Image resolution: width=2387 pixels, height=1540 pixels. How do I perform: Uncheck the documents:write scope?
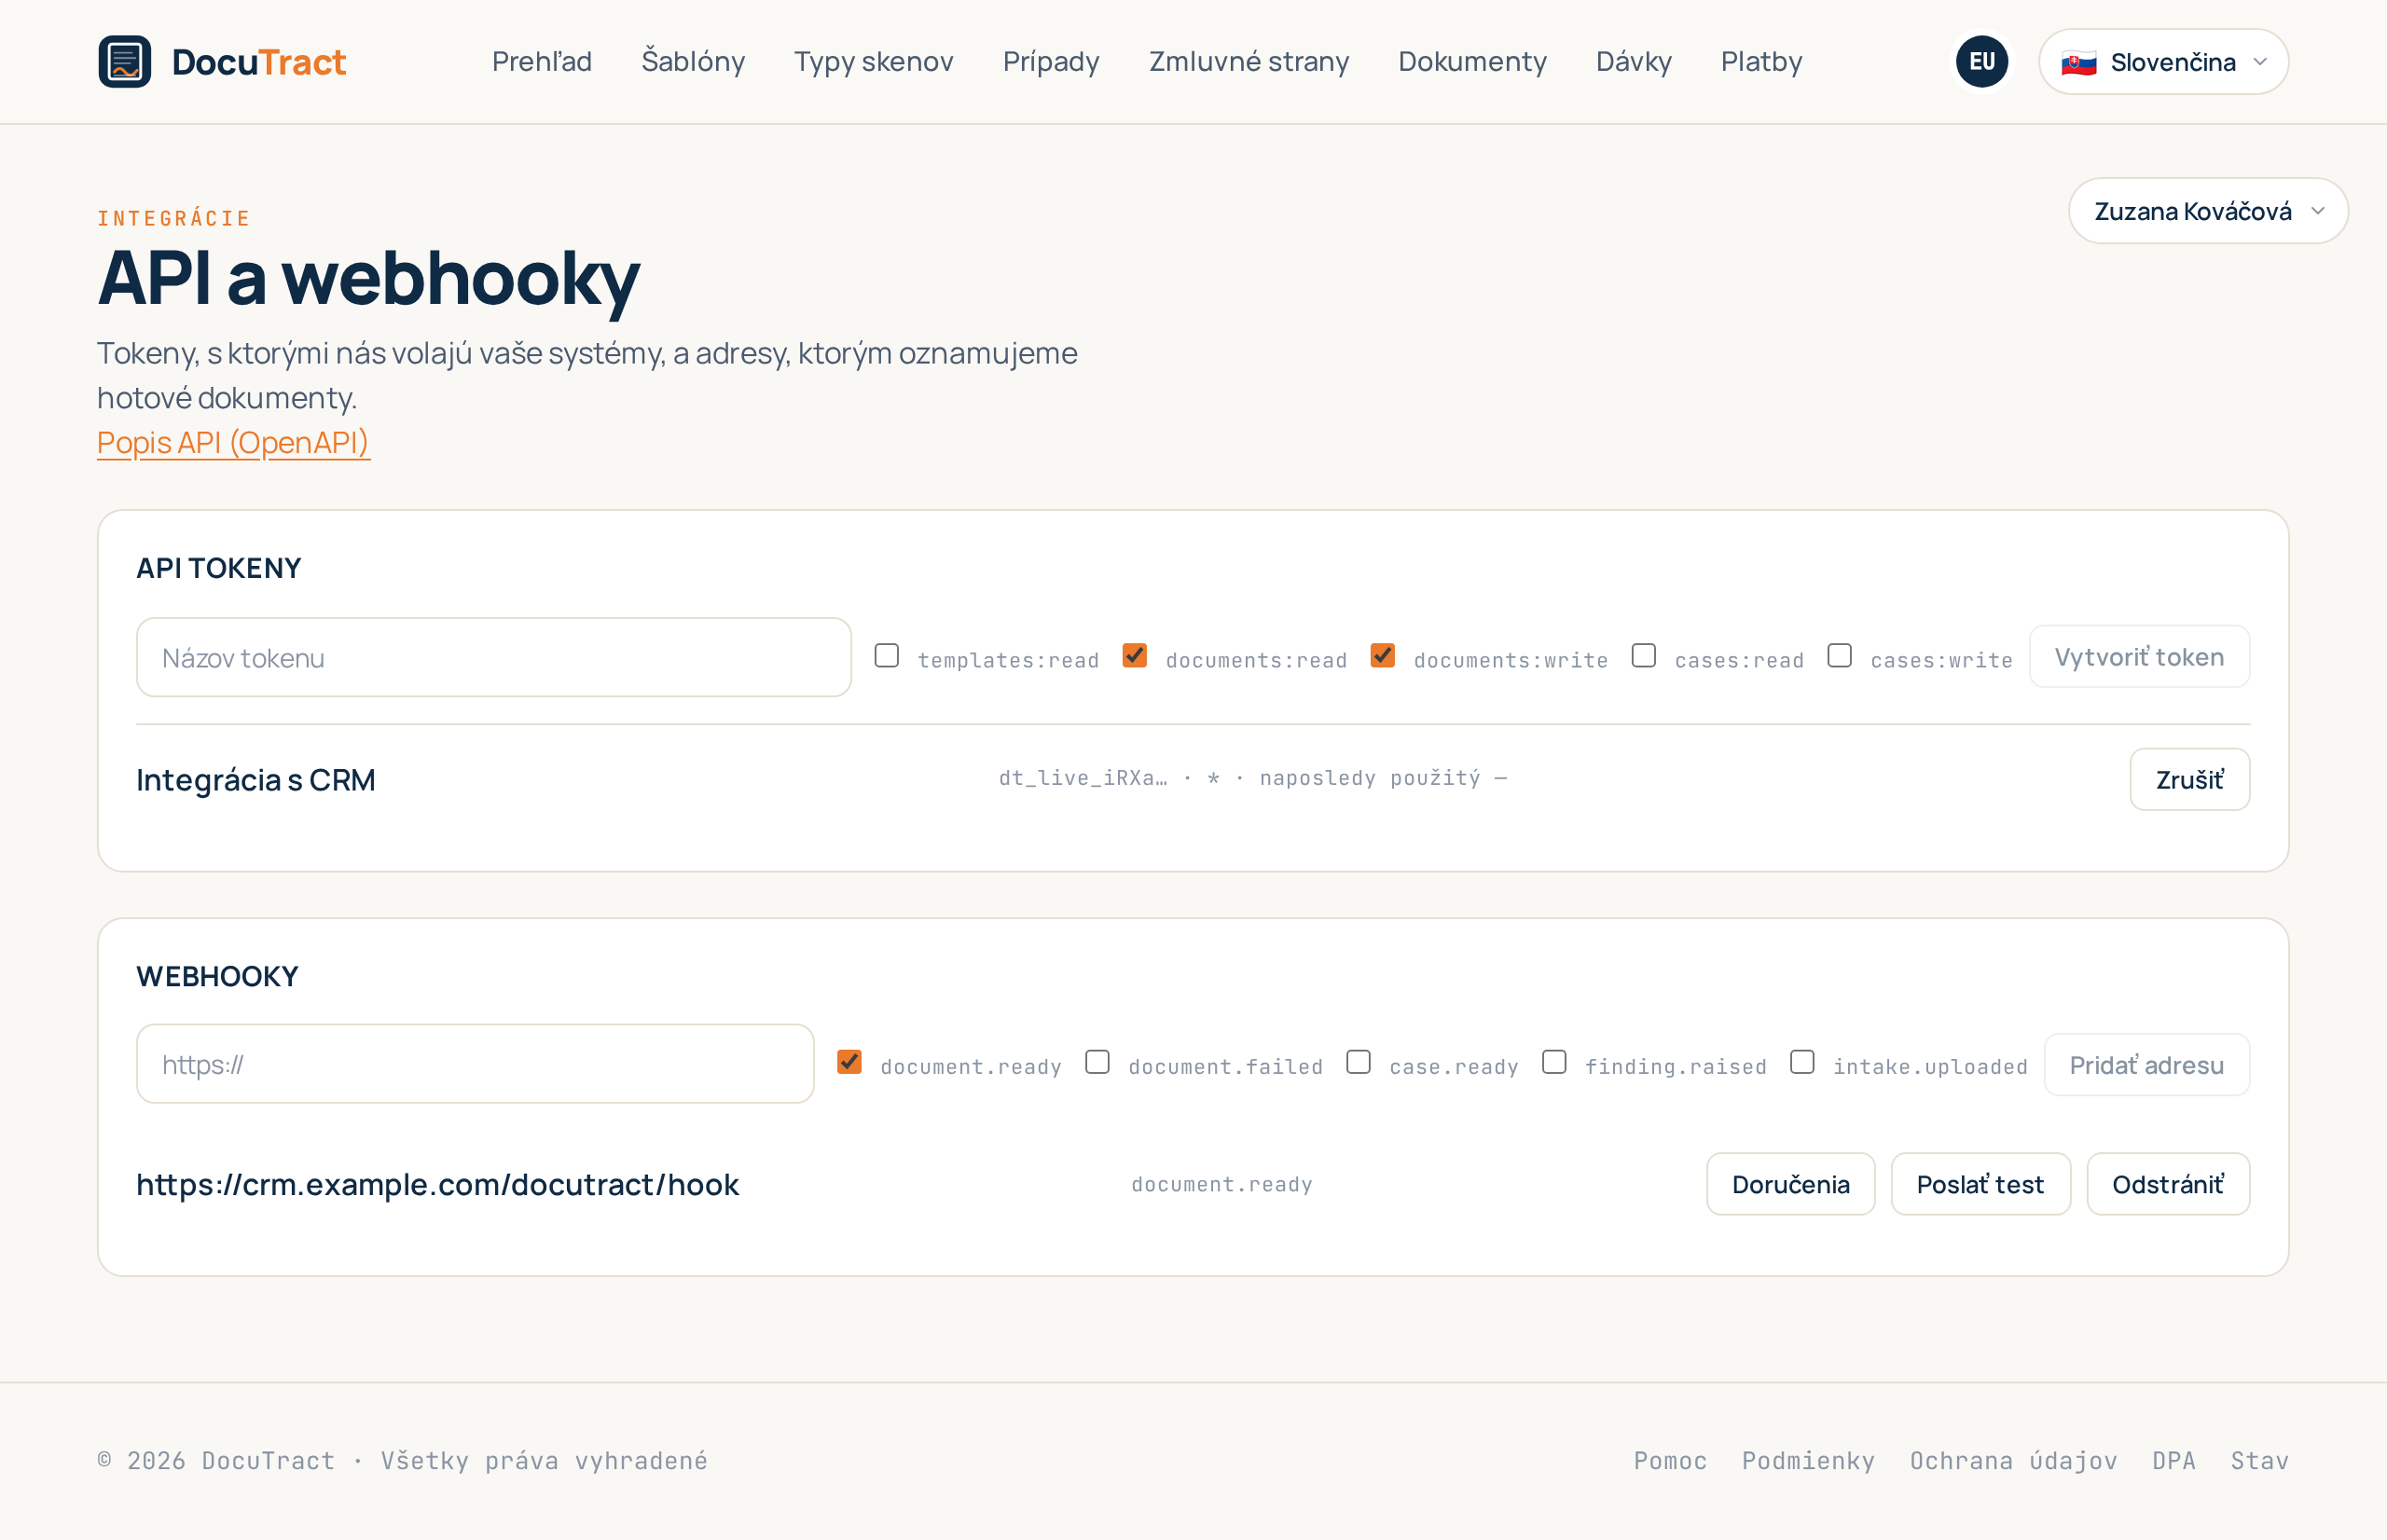[1383, 656]
